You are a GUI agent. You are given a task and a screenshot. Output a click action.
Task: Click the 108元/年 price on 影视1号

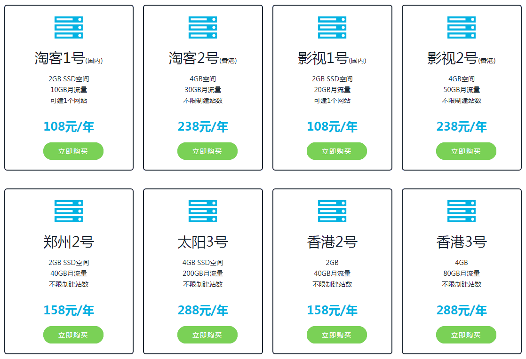point(332,126)
